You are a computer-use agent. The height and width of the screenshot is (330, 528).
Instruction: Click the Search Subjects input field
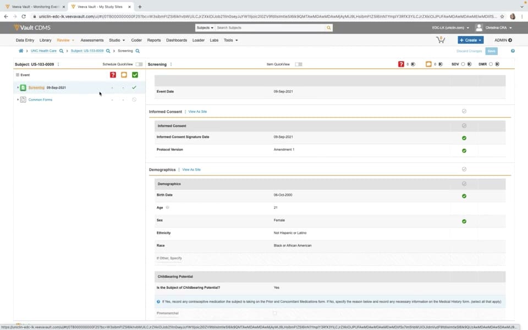[271, 28]
